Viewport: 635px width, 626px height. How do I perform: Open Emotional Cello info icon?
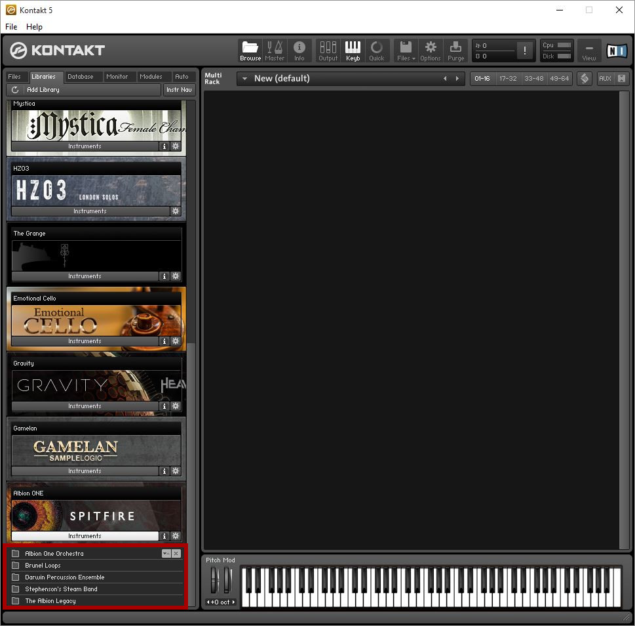pyautogui.click(x=164, y=341)
